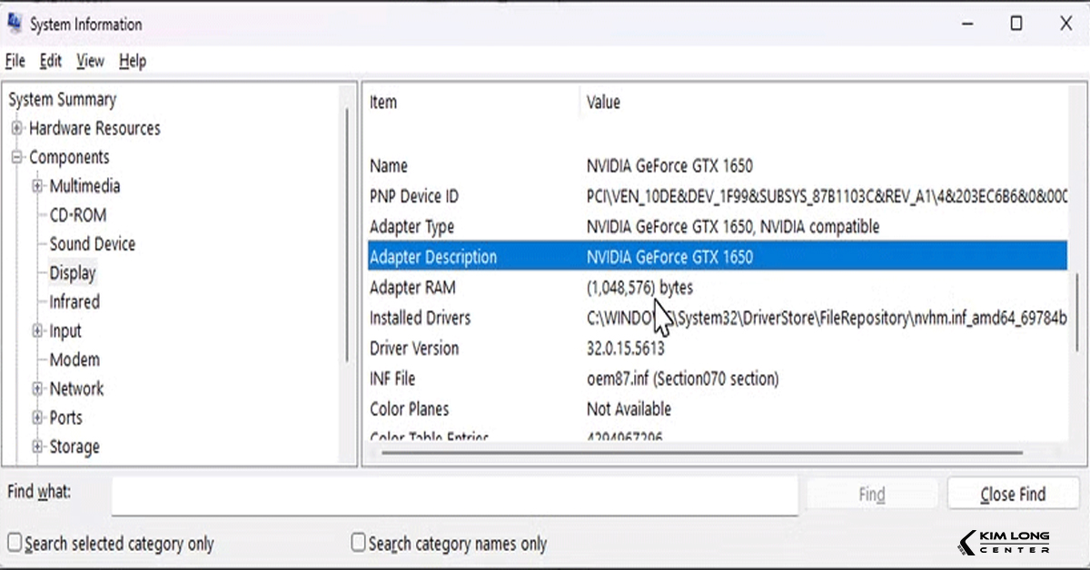
Task: Expand the Input category
Action: tap(36, 330)
